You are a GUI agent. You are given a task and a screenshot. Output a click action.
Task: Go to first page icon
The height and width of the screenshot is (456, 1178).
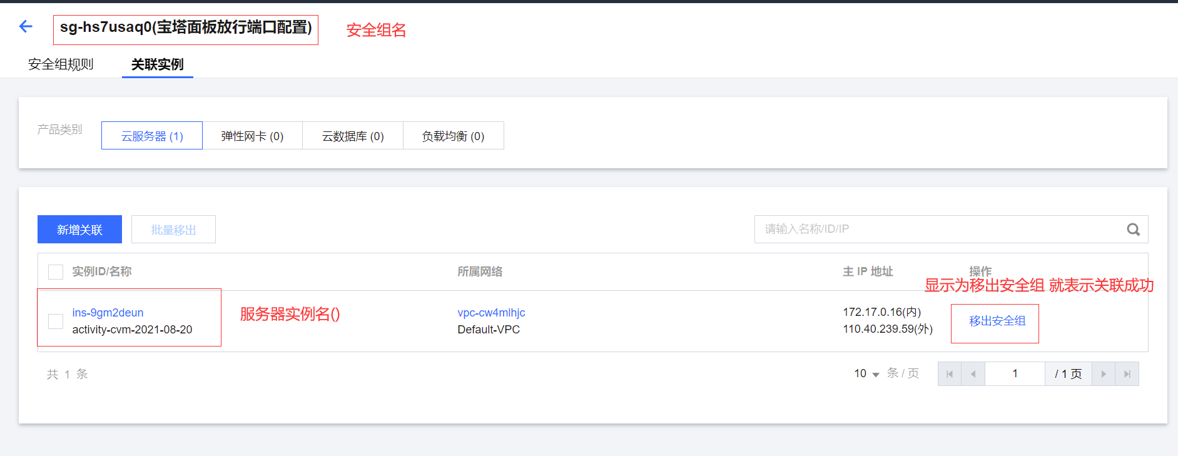950,374
